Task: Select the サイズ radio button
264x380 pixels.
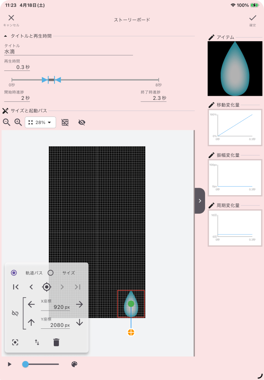Action: coord(51,273)
